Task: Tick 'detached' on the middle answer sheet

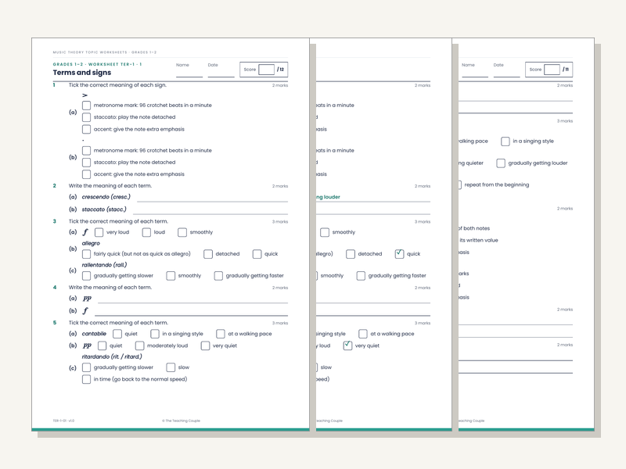Action: coord(351,254)
